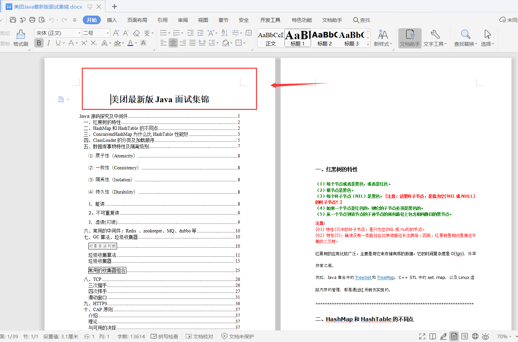Click the Increase Indent icon
Screen dimensions: 518x342
(x=200, y=33)
